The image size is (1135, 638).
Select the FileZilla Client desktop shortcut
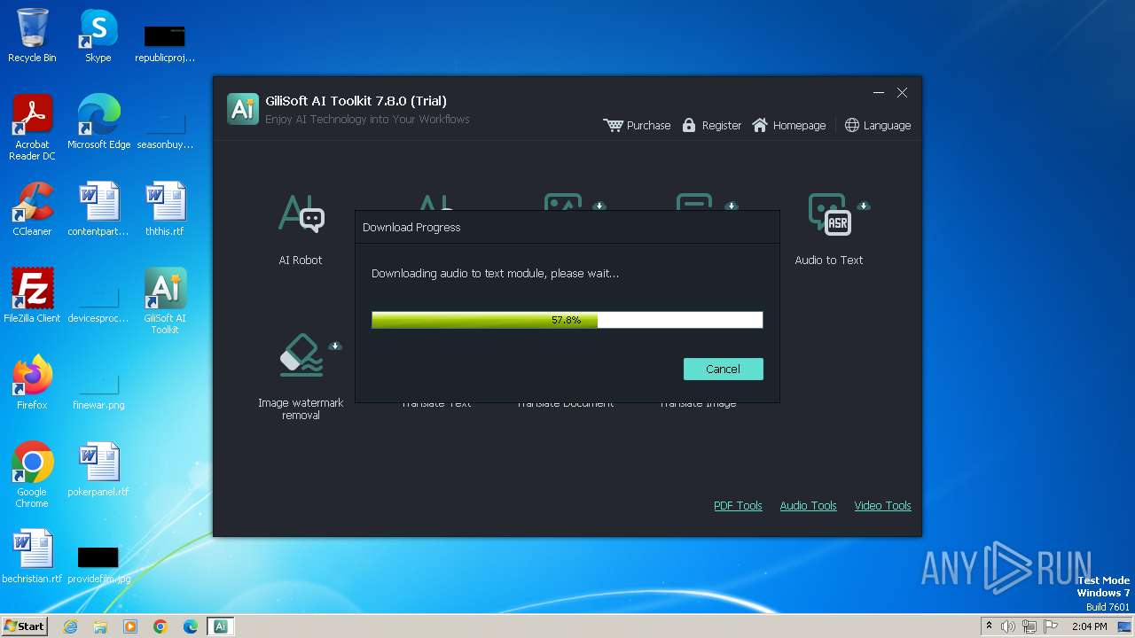coord(32,296)
